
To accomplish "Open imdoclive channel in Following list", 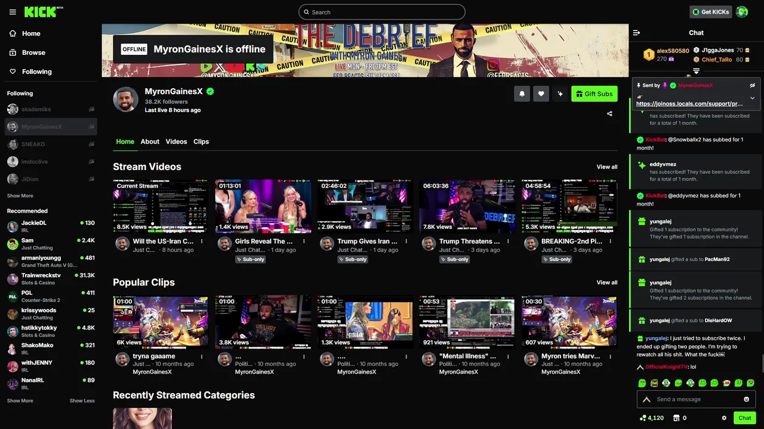I will click(51, 161).
